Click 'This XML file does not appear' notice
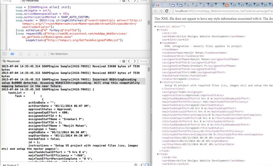Image resolution: width=273 pixels, height=166 pixels. (214, 19)
